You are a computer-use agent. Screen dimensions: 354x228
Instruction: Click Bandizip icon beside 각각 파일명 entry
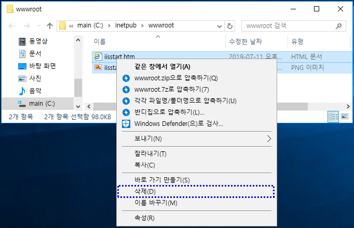pyautogui.click(x=126, y=101)
